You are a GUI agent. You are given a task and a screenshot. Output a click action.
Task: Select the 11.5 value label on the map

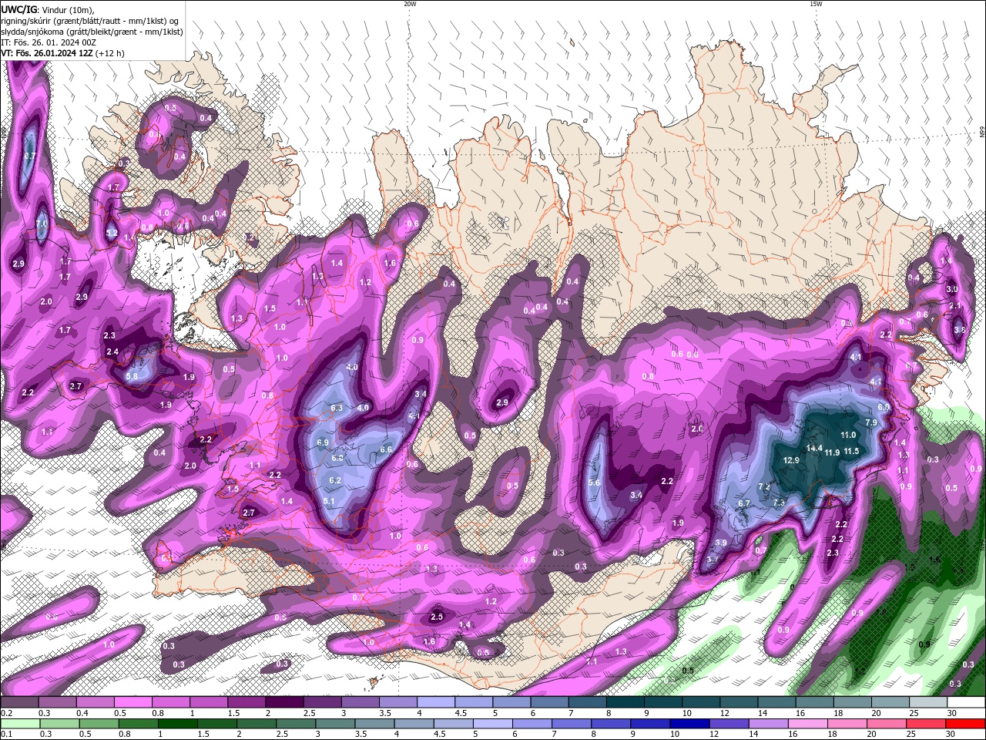pyautogui.click(x=851, y=451)
